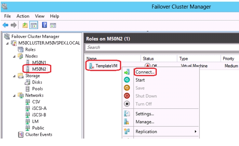The image size is (239, 146).
Task: Open the Replication submenu arrow
Action: tap(195, 131)
